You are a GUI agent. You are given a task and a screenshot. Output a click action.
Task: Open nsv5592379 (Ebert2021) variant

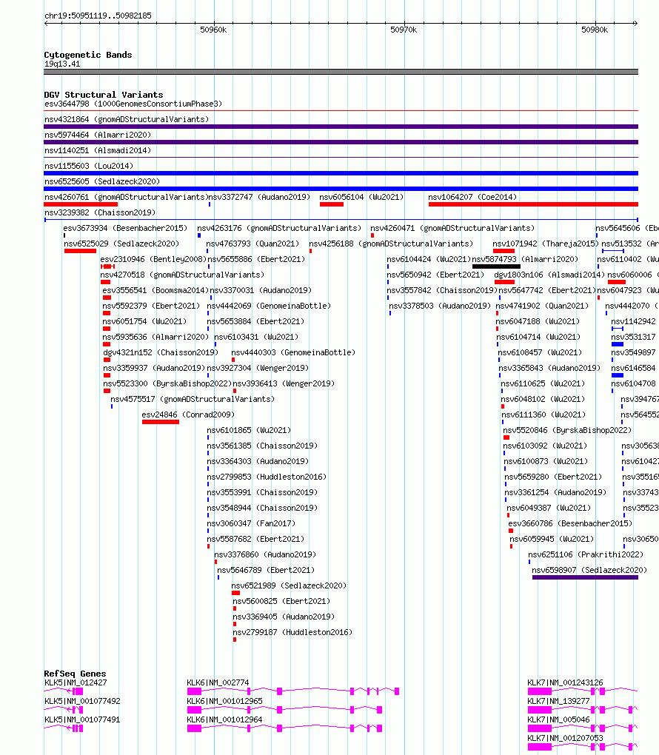(151, 306)
